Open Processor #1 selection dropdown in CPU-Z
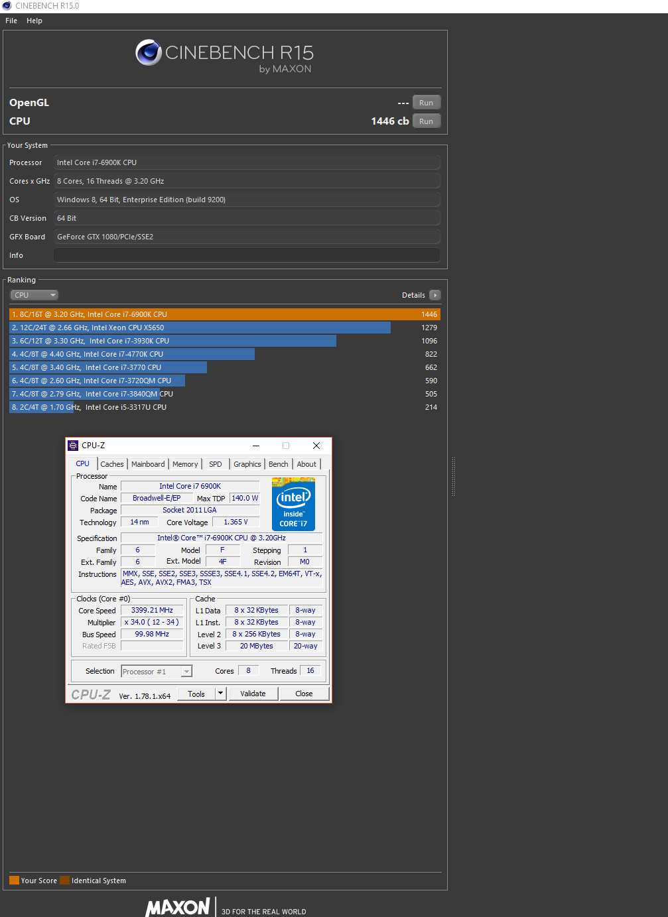The image size is (668, 917). click(157, 672)
